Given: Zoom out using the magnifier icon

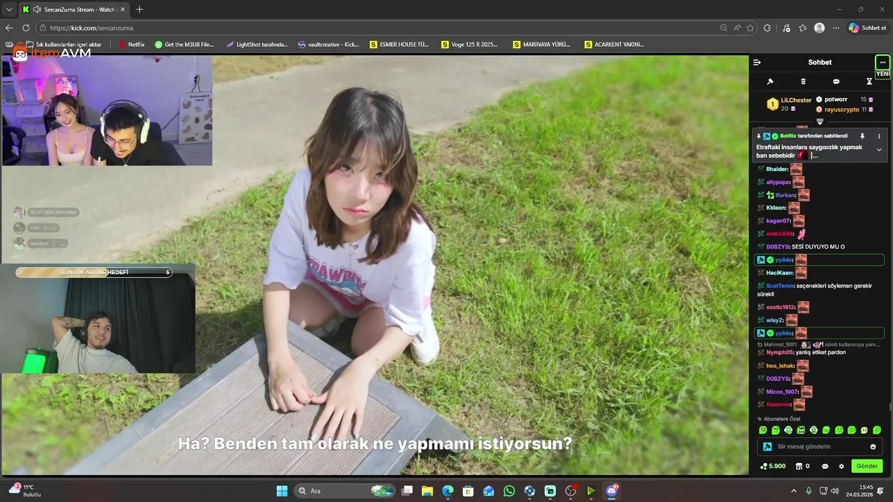Looking at the screenshot, I should click(723, 28).
